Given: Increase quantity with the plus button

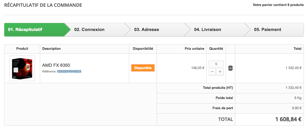Looking at the screenshot, I should coord(220,72).
